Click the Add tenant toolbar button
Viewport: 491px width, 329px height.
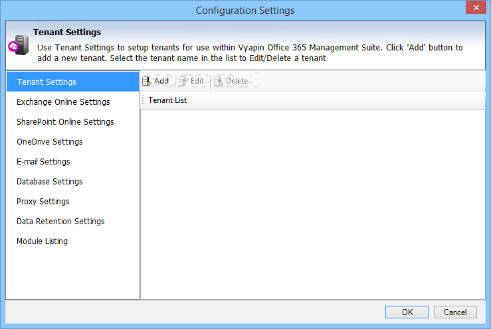coord(155,81)
